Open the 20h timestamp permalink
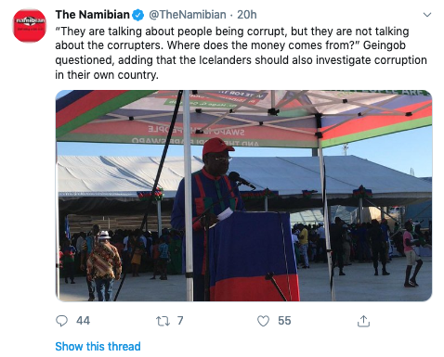The image size is (444, 357). [247, 15]
